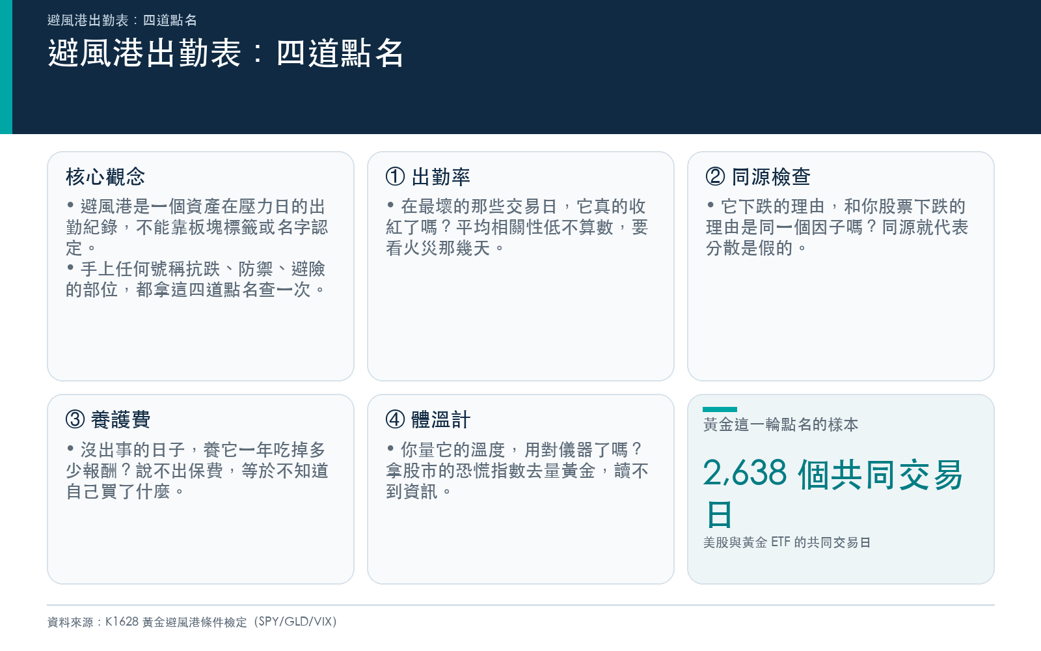Image resolution: width=1041 pixels, height=651 pixels.
Task: Click the label 黃金這一輪點名的樣本
Action: pyautogui.click(x=781, y=424)
